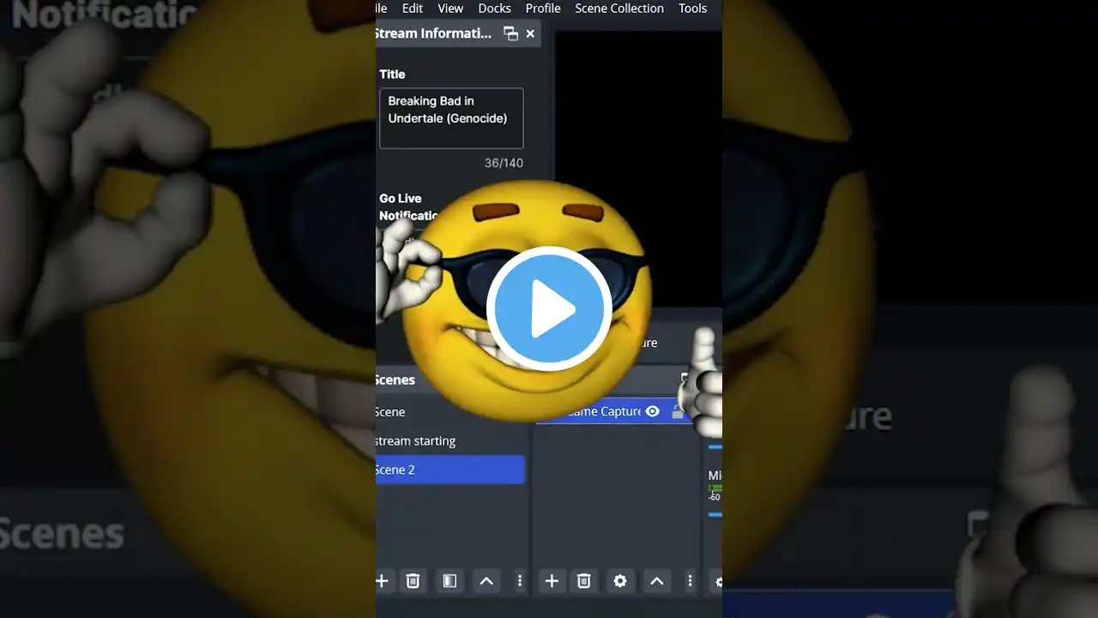Screen dimensions: 1098x618
Task: Open source properties gear icon
Action: [x=620, y=581]
